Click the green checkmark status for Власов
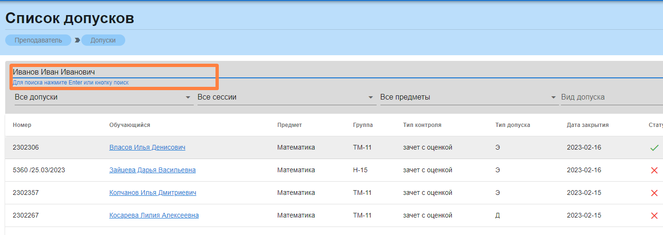 [654, 148]
